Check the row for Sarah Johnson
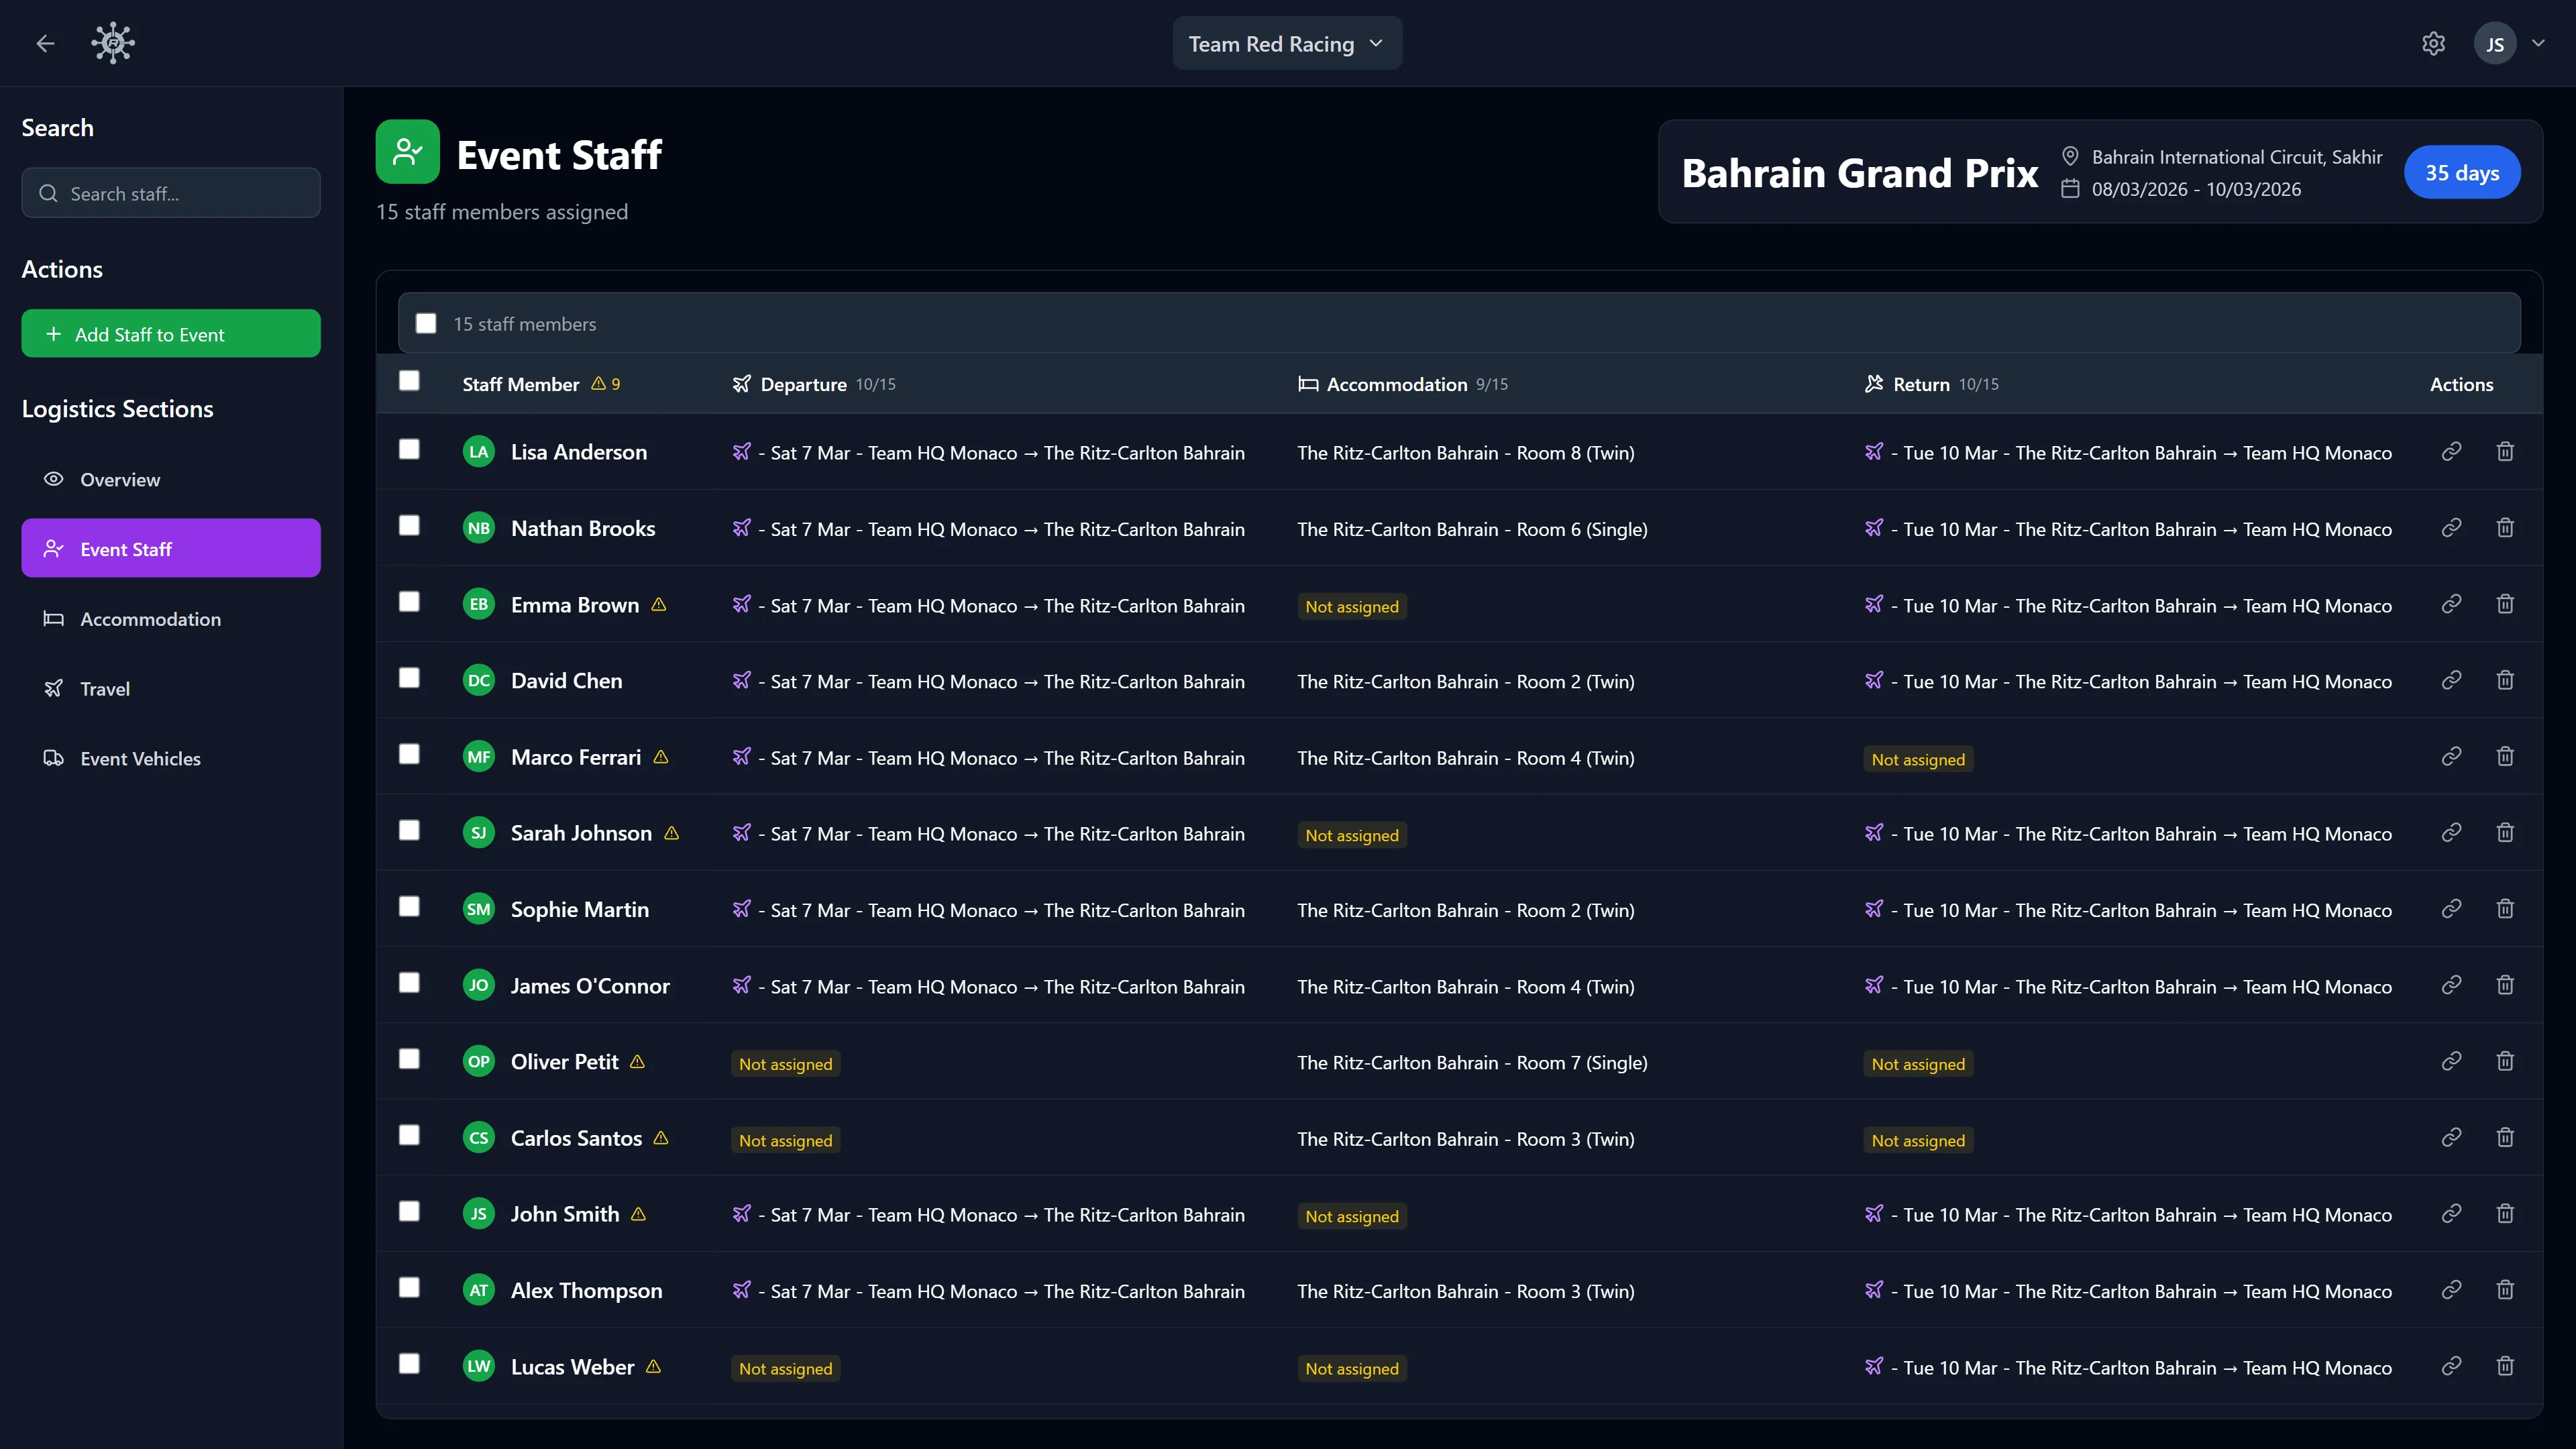The width and height of the screenshot is (2576, 1449). click(409, 830)
